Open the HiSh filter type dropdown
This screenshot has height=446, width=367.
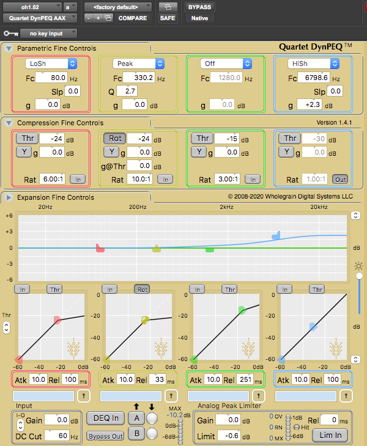point(313,64)
